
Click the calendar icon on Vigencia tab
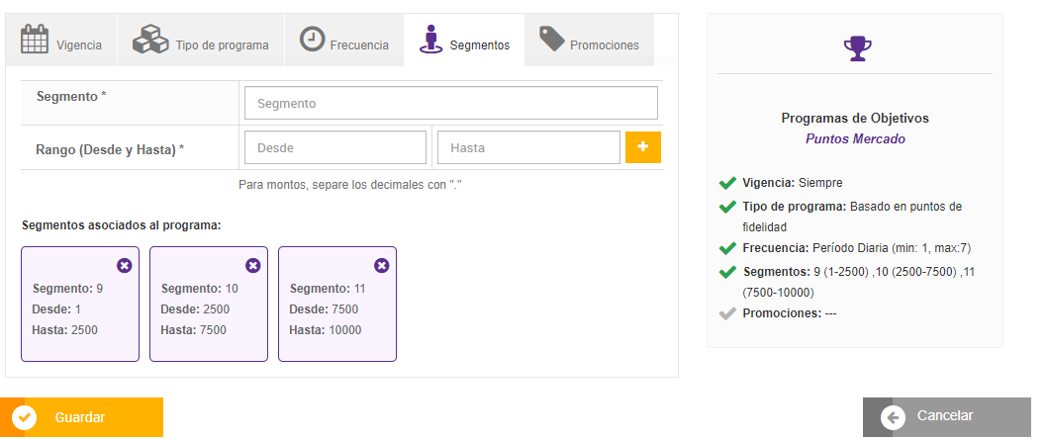pos(36,40)
